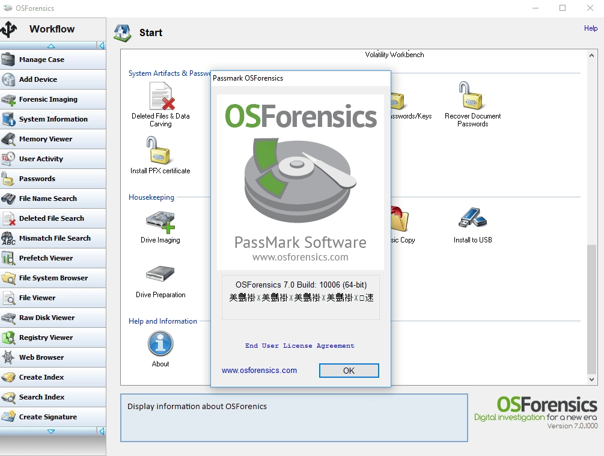This screenshot has width=604, height=456.
Task: Launch Registry Viewer
Action: pos(53,337)
